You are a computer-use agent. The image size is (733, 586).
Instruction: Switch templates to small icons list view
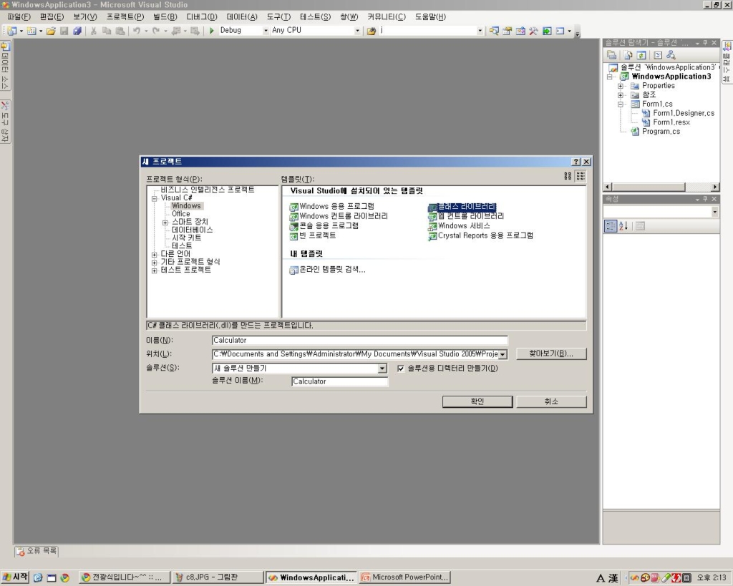pyautogui.click(x=581, y=176)
